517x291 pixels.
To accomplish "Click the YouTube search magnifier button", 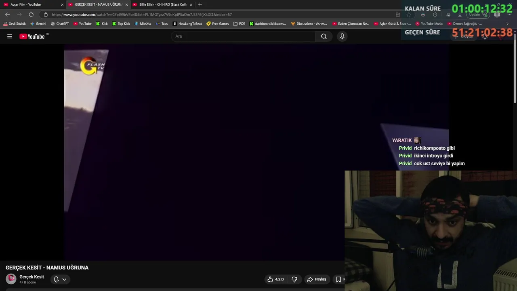I will coord(324,36).
